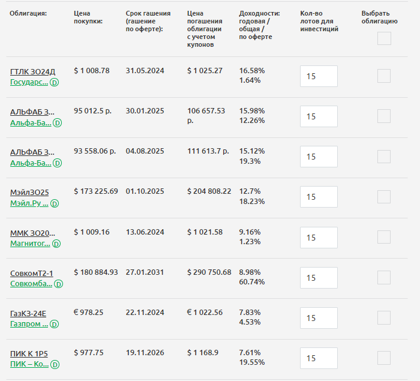The width and height of the screenshot is (420, 381).
Task: Click the D icon next to Мэйл.Ру
Action: click(x=55, y=203)
